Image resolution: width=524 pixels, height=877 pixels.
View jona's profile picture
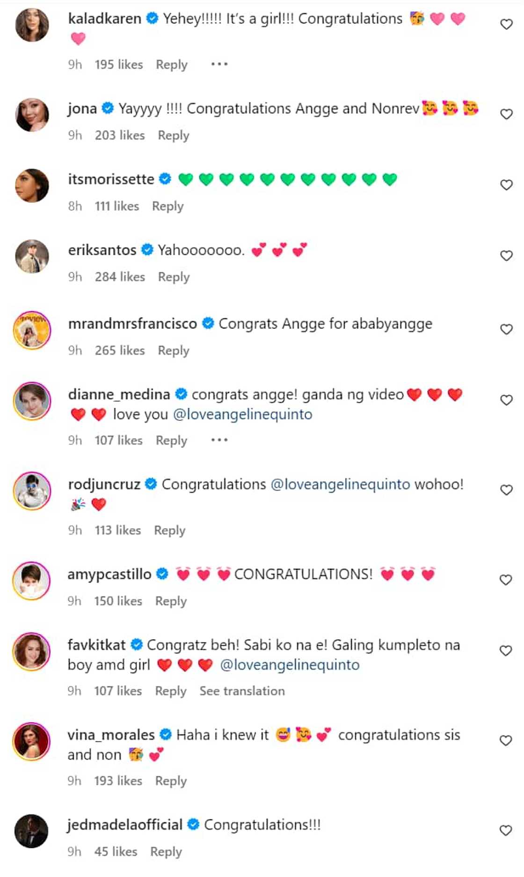[x=32, y=115]
